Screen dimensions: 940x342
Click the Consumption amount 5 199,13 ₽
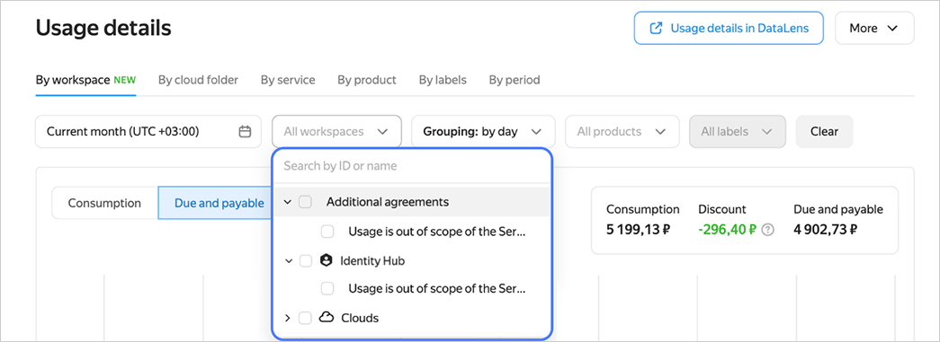pos(638,229)
